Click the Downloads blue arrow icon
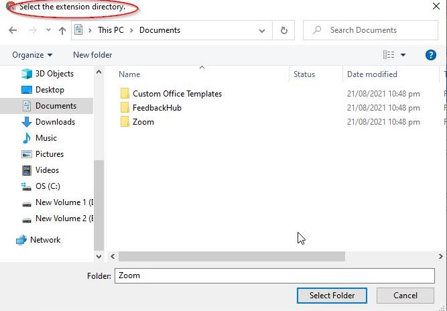The height and width of the screenshot is (311, 447). (x=27, y=122)
